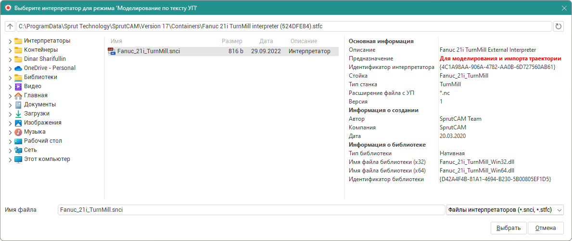Sort files by Дата column header
Image resolution: width=572 pixels, height=241 pixels.
coord(266,41)
